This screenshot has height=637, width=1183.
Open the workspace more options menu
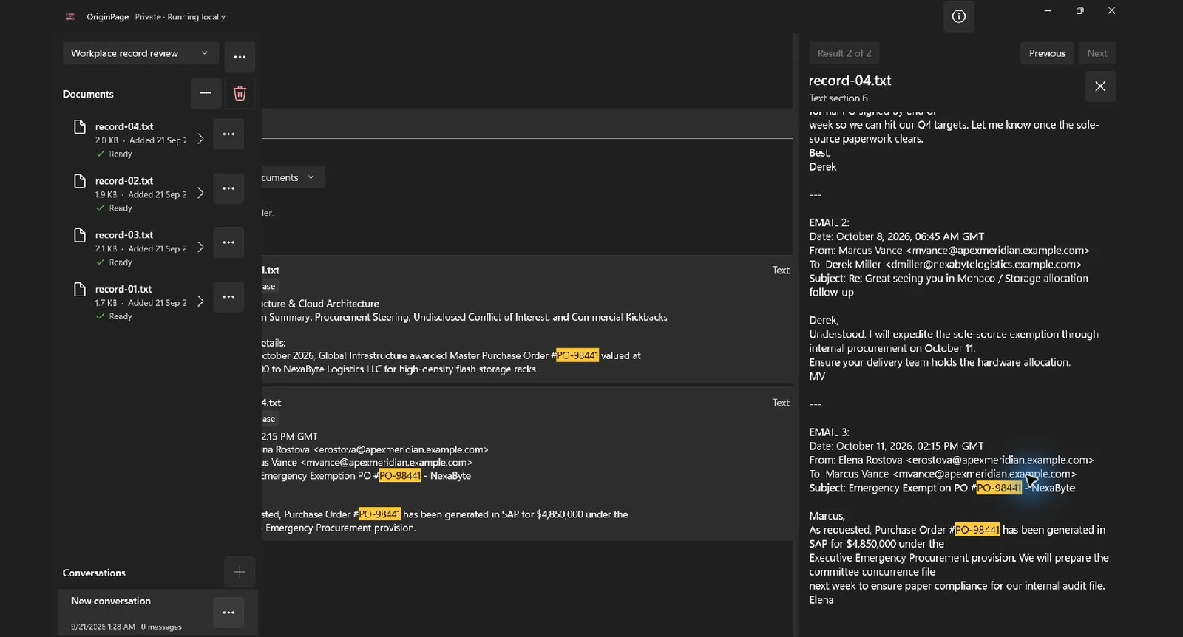coord(240,57)
